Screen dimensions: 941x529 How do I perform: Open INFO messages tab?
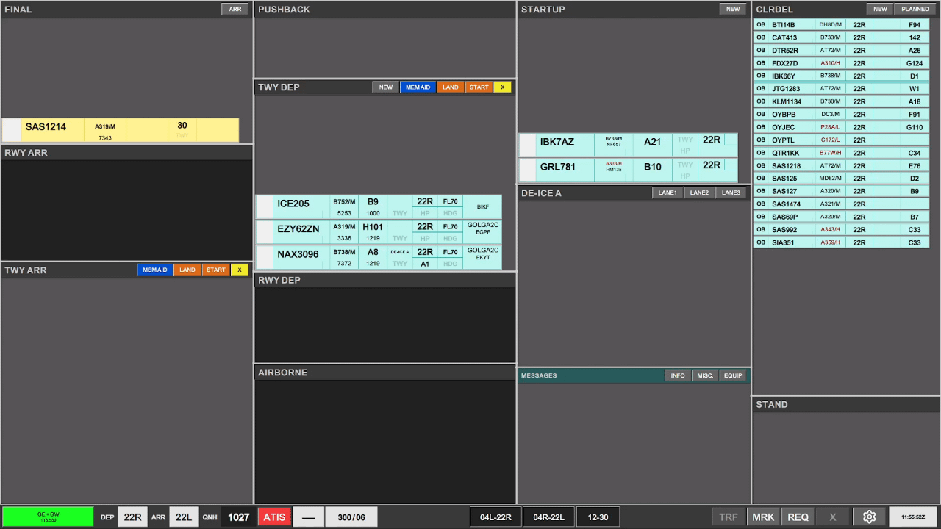(678, 375)
